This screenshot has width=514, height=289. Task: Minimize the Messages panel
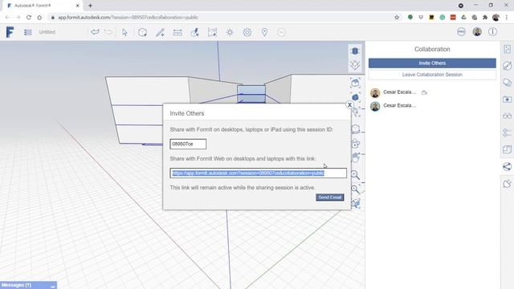tap(53, 286)
